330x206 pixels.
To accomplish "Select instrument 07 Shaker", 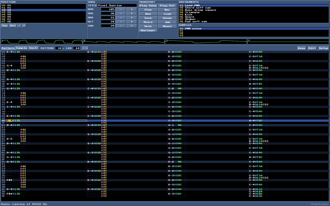I will coord(254,19).
